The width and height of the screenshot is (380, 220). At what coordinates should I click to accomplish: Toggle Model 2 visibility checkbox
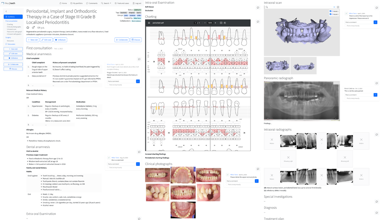coord(331,14)
